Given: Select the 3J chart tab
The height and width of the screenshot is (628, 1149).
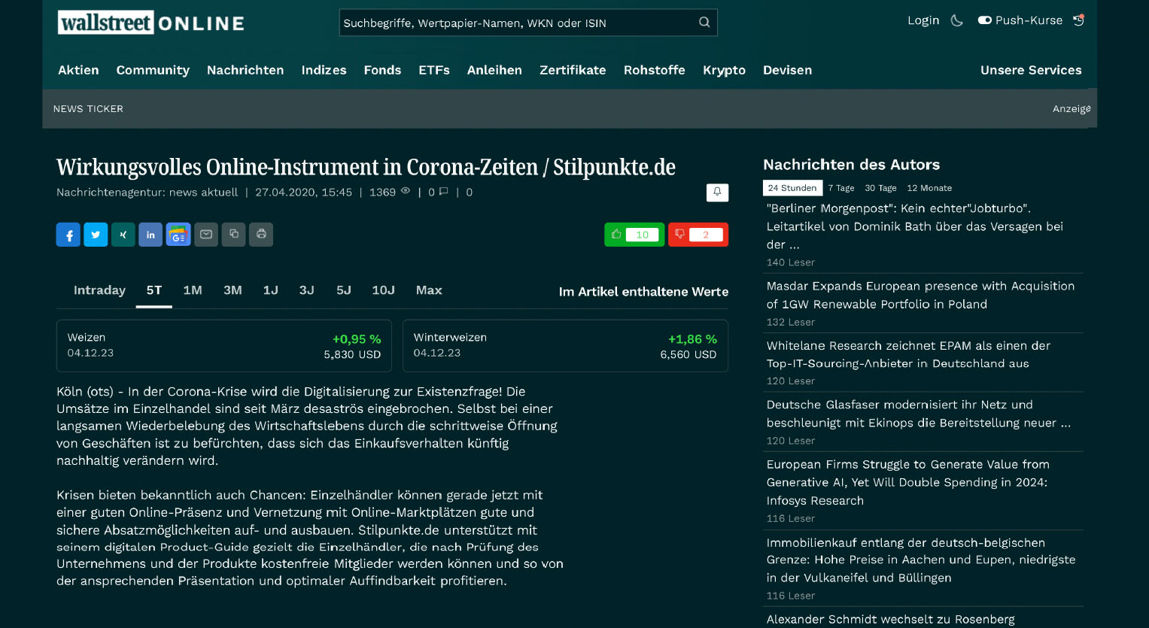Looking at the screenshot, I should [x=306, y=290].
